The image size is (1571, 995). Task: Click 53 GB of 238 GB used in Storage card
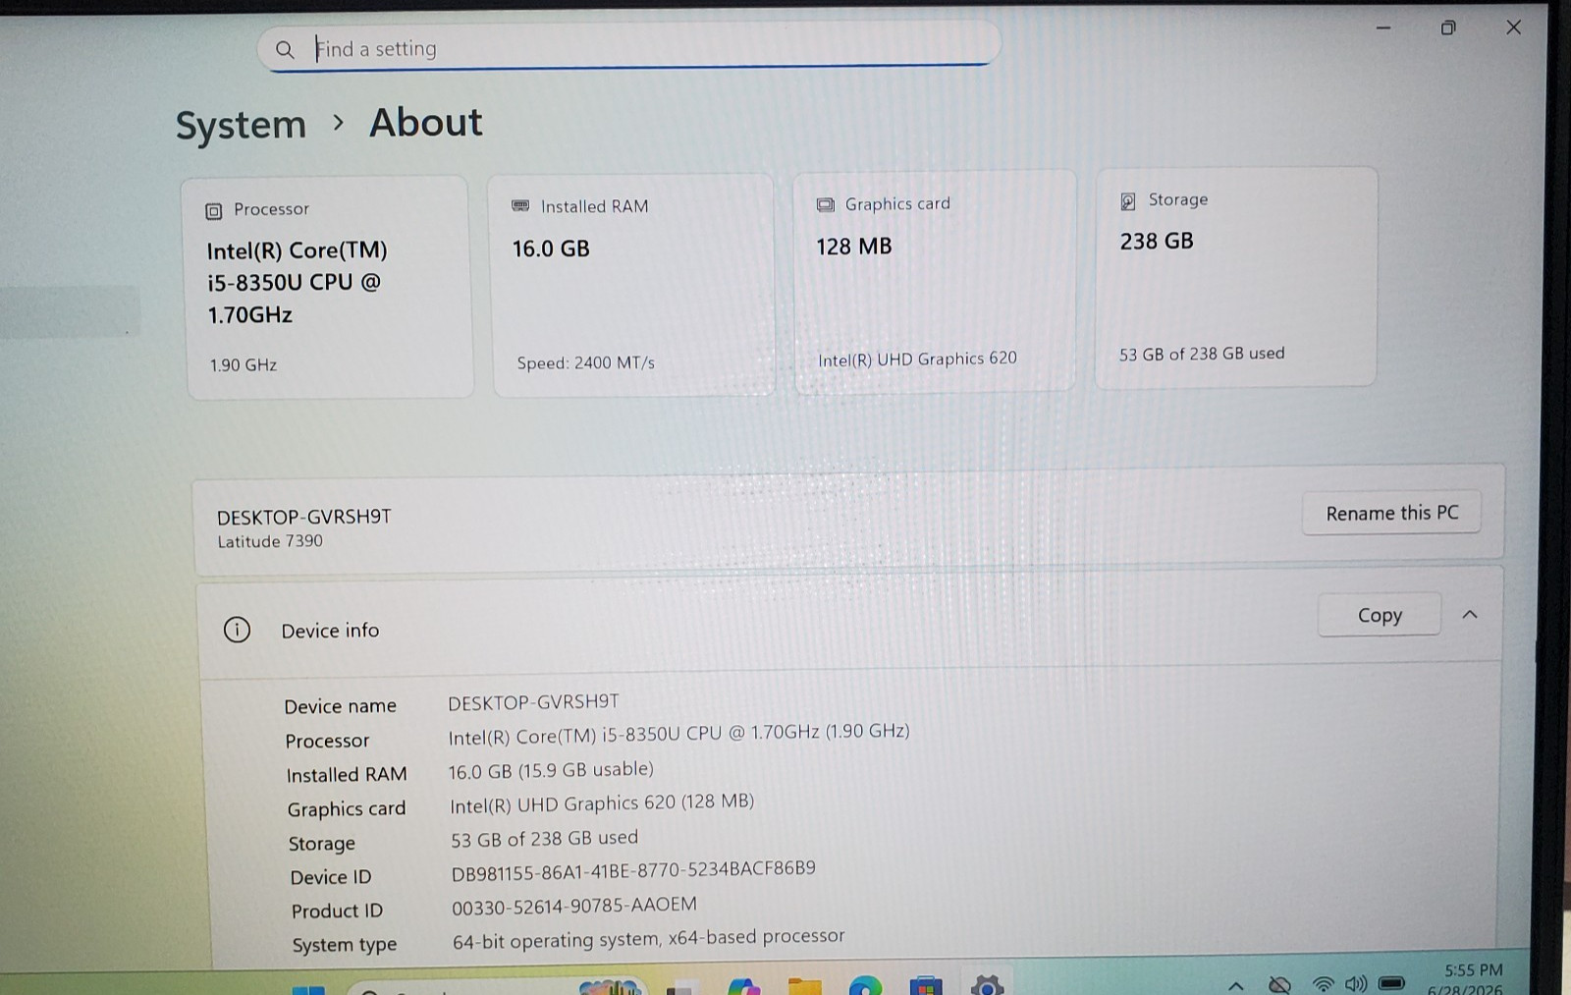(1202, 354)
